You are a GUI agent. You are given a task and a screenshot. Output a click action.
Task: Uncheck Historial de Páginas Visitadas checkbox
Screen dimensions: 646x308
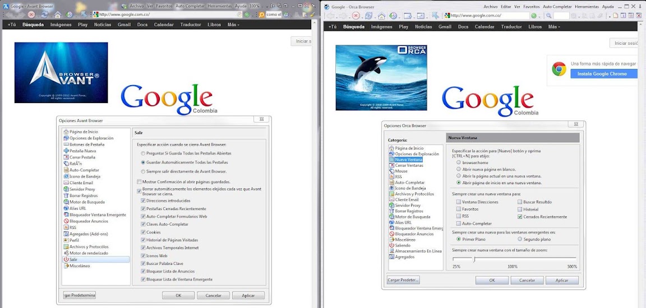[143, 240]
